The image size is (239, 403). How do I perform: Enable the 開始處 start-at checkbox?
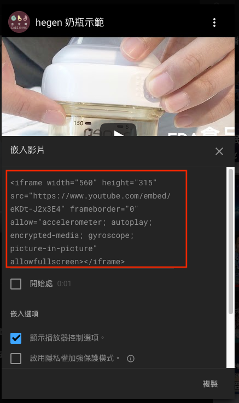(16, 284)
